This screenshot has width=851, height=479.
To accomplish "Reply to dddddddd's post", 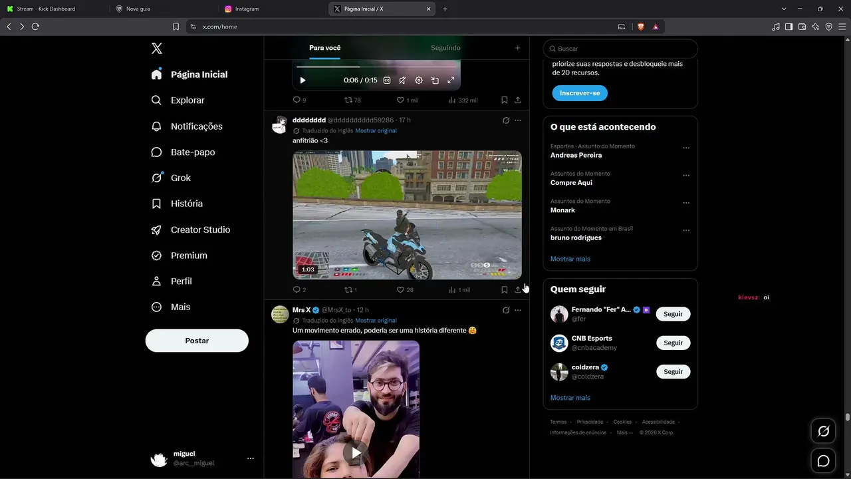I will click(x=299, y=290).
